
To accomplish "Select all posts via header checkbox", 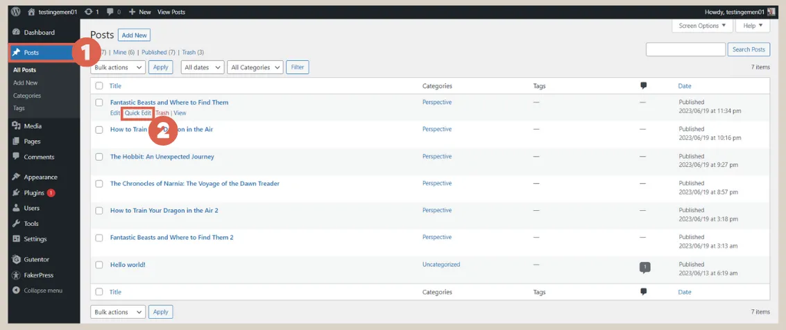I will point(99,86).
